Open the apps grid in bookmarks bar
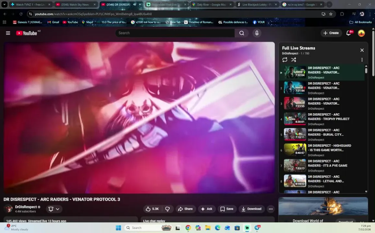 (4, 22)
